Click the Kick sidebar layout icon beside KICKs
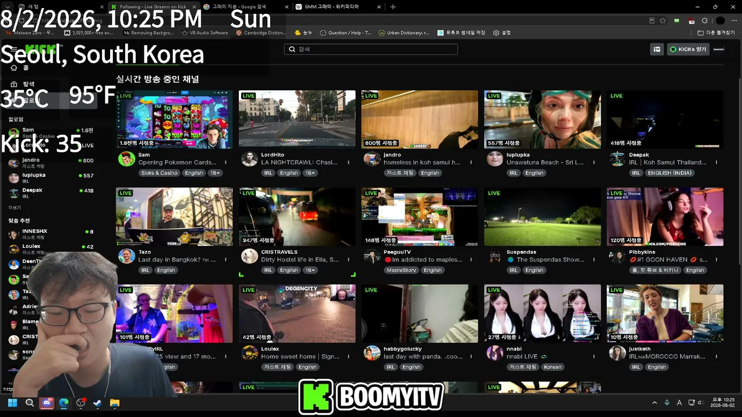Image resolution: width=742 pixels, height=417 pixels. coord(657,49)
